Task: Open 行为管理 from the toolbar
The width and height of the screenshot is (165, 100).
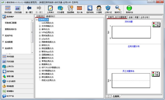Action: (61, 10)
